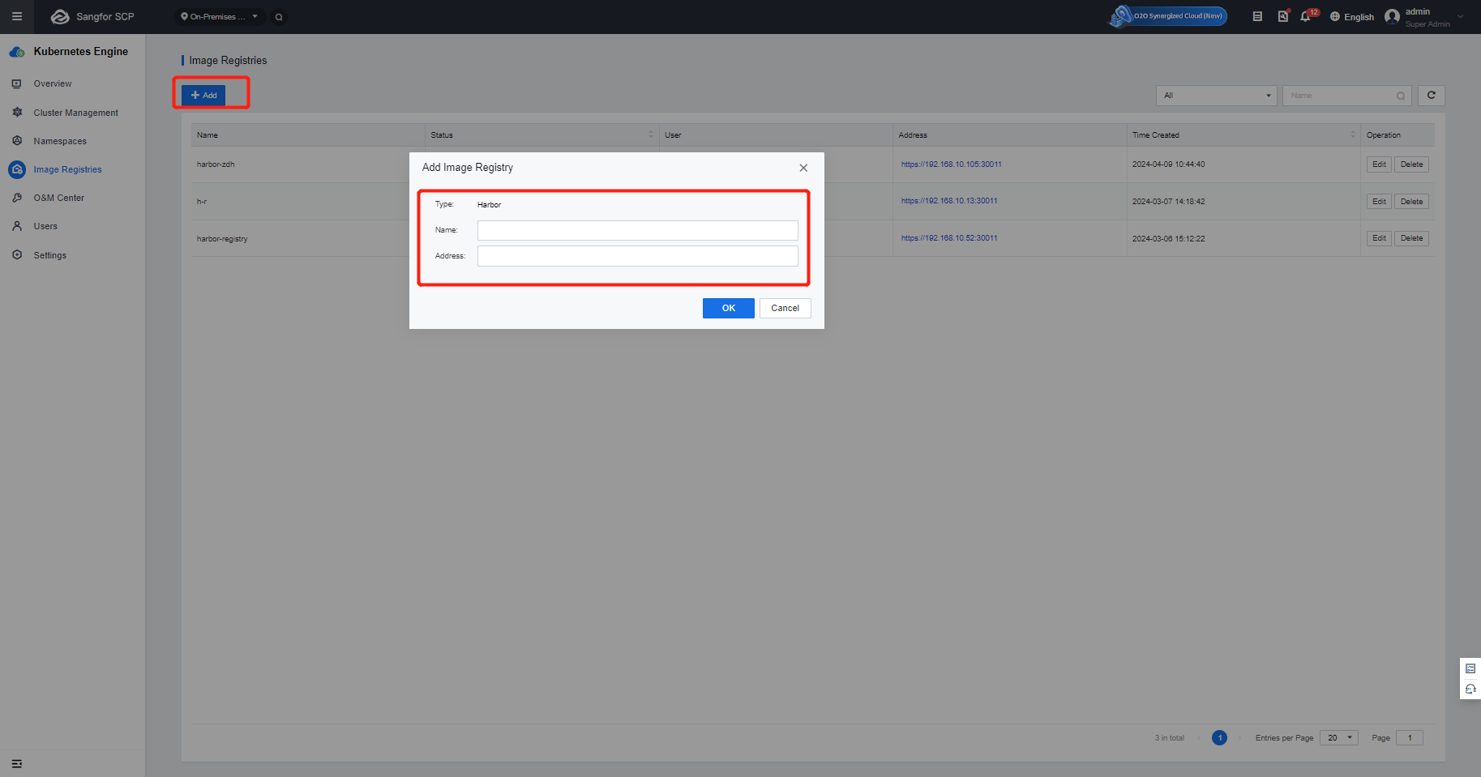Viewport: 1481px width, 777px height.
Task: Click Cancel in the Add Image Registry dialog
Action: pos(785,308)
